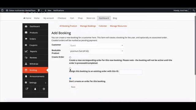The image size is (196, 110).
Task: Click the Dashboard speedometer icon in the sidebar
Action: click(x=26, y=26)
